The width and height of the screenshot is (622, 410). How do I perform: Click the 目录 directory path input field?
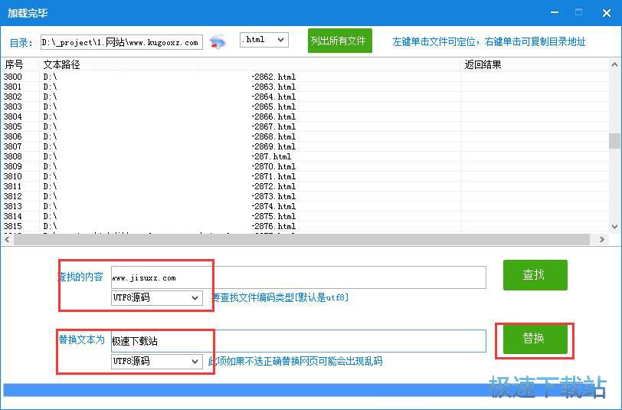click(x=121, y=42)
